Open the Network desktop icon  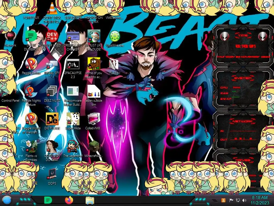tap(10, 36)
